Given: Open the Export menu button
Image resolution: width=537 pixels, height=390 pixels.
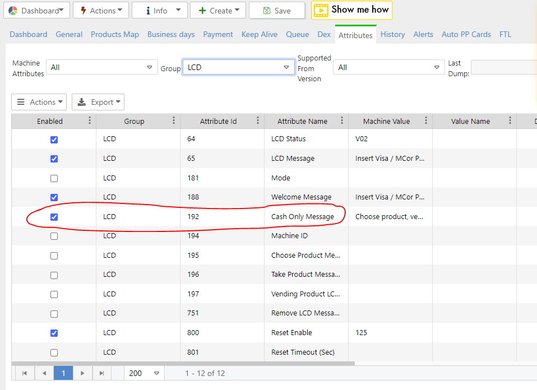Looking at the screenshot, I should click(x=98, y=102).
